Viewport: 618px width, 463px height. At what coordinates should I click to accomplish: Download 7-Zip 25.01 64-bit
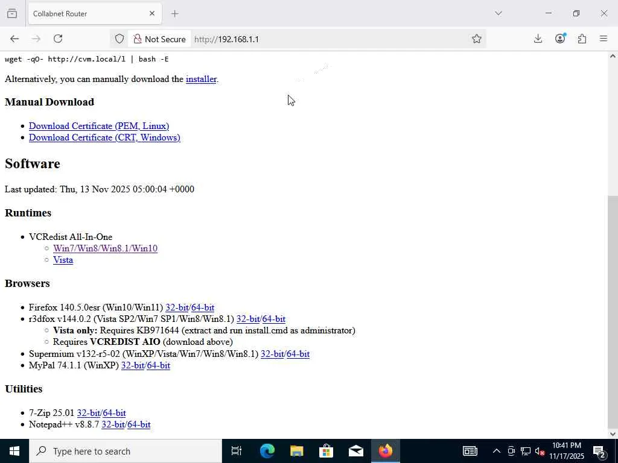click(114, 413)
